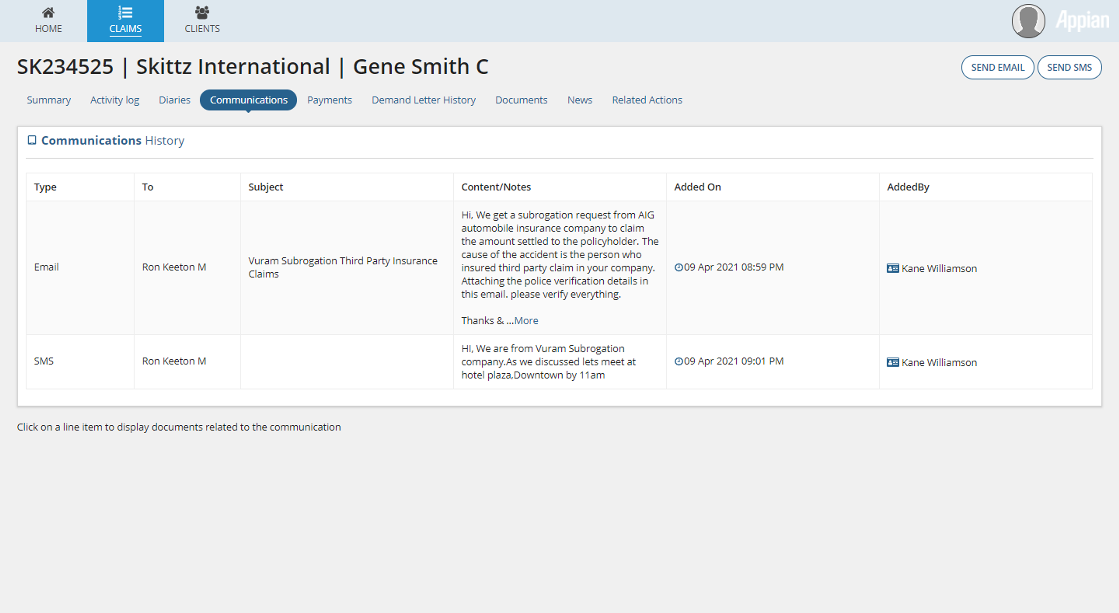The height and width of the screenshot is (613, 1119).
Task: Click Kane Williamson in the SMS row
Action: click(x=939, y=362)
